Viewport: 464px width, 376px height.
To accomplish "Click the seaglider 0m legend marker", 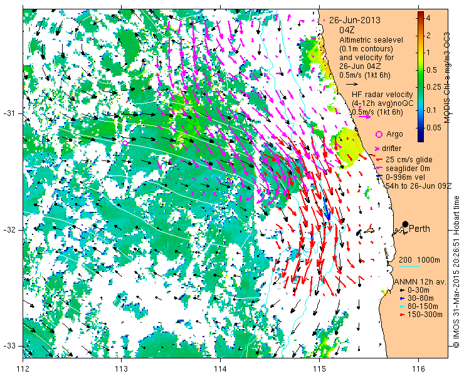I will tap(379, 168).
